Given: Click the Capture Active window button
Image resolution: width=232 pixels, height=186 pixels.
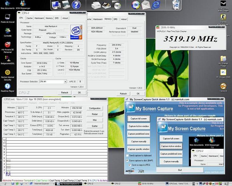Looking at the screenshot, I should pos(139,126).
